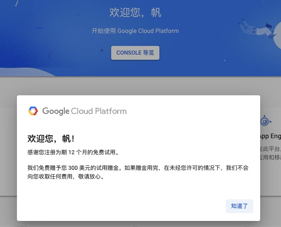Click empty white space beside 知道了 button
The width and height of the screenshot is (281, 227).
[130, 206]
